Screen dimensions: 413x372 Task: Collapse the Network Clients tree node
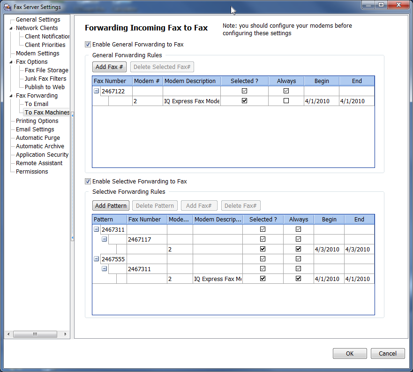(x=11, y=28)
